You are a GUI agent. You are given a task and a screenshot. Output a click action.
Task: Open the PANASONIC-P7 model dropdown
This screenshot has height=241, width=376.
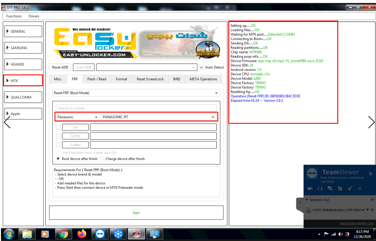click(159, 117)
